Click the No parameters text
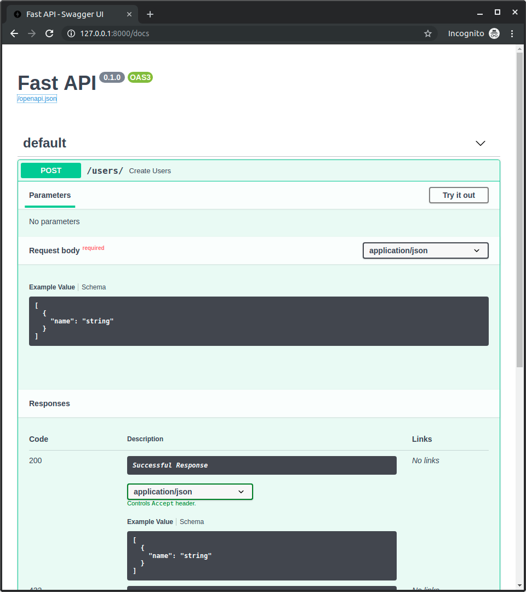The width and height of the screenshot is (526, 592). tap(54, 221)
